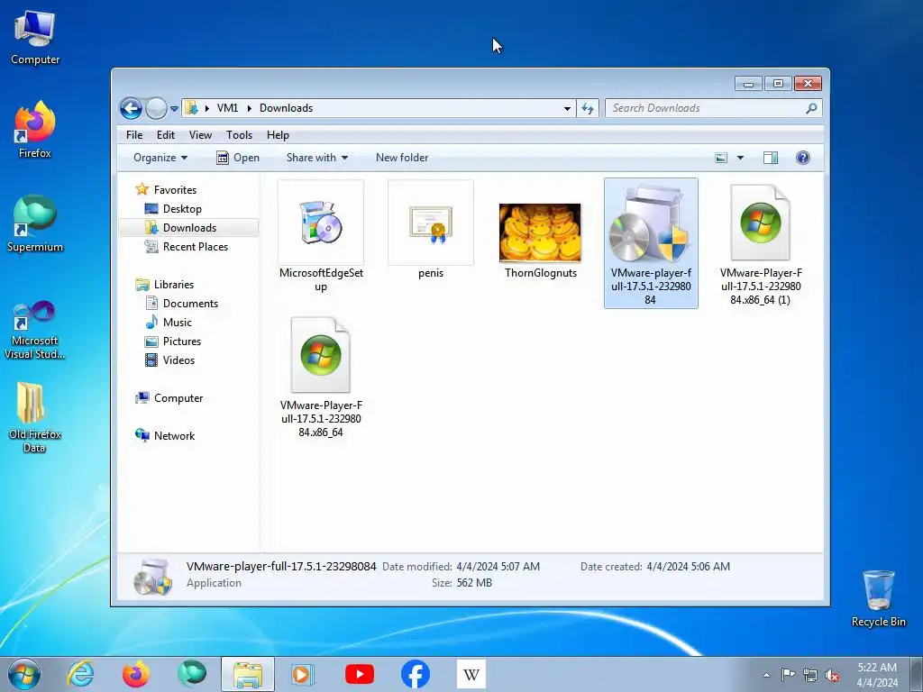Select the Firefox desktop shortcut
The height and width of the screenshot is (692, 923).
[x=35, y=130]
